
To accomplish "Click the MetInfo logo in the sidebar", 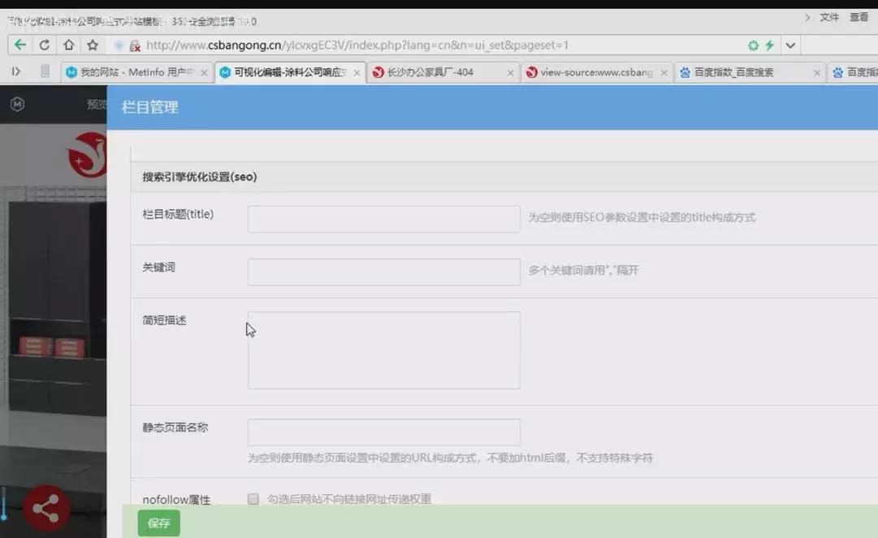I will [18, 104].
